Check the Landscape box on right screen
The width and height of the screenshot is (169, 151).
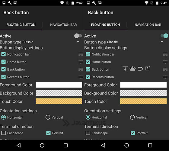(88, 133)
